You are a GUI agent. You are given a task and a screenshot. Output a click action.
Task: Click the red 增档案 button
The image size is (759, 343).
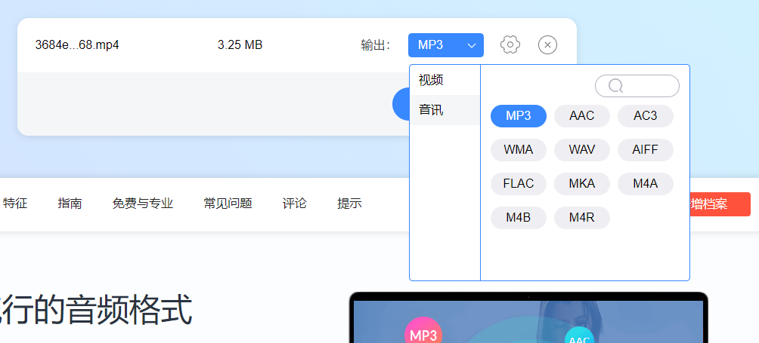(720, 204)
